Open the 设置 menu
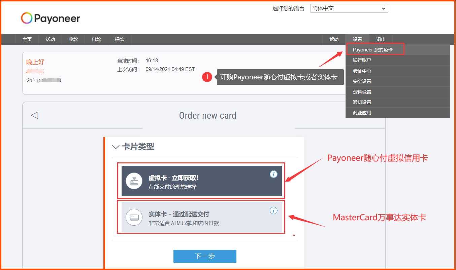456x270 pixels. pyautogui.click(x=358, y=39)
